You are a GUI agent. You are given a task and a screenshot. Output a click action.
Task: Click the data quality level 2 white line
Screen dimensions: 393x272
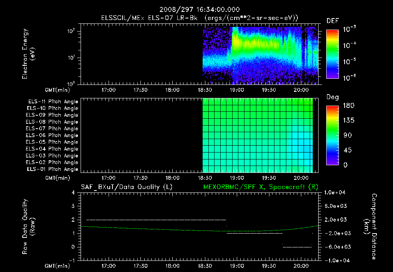tap(156, 220)
